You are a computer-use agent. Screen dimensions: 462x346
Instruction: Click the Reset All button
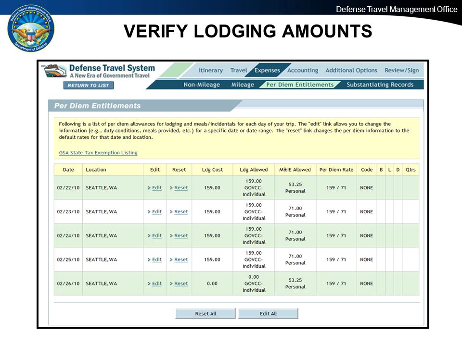[x=205, y=314]
